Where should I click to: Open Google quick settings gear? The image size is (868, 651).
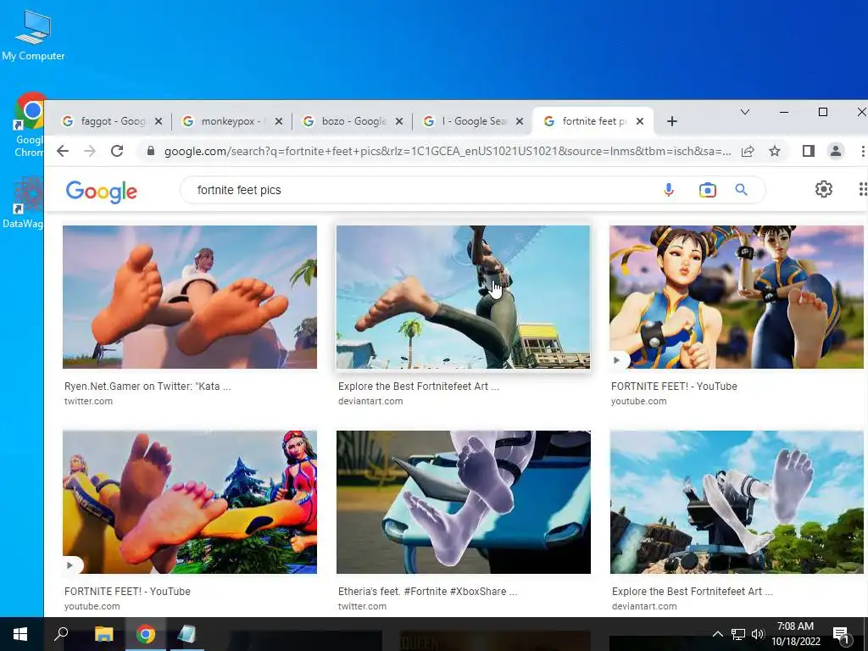click(824, 189)
